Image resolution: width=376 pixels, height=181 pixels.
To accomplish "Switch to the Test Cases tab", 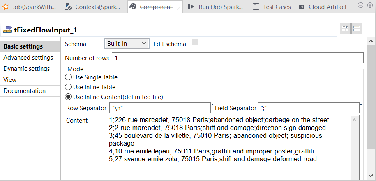I will [x=272, y=7].
